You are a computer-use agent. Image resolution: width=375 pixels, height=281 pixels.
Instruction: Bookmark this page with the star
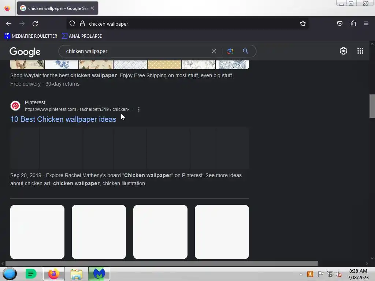point(303,24)
